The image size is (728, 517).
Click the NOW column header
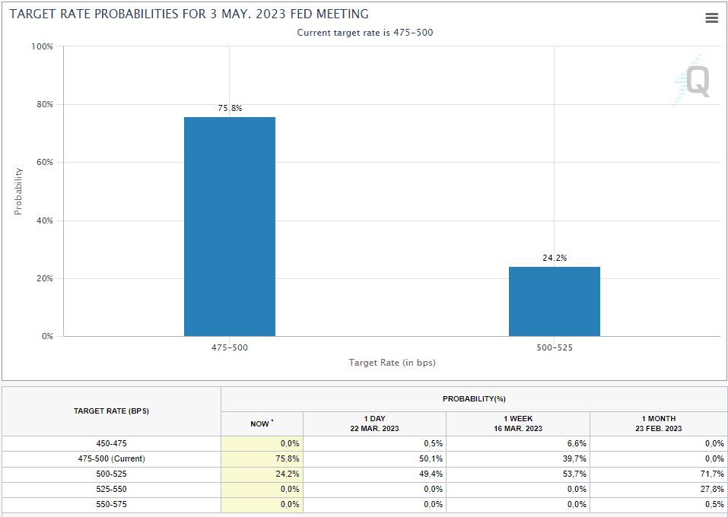(261, 423)
